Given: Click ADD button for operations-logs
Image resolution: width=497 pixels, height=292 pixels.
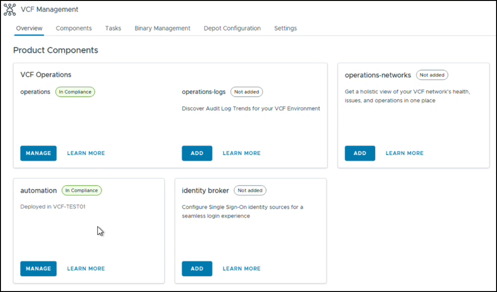Looking at the screenshot, I should point(197,153).
